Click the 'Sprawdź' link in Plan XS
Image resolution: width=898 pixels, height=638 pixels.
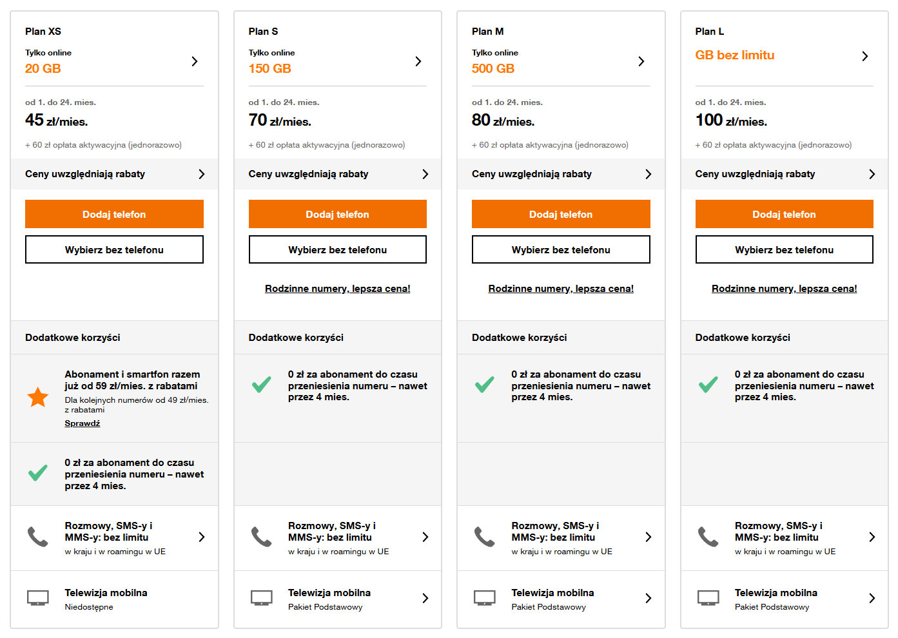pos(83,423)
